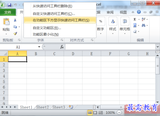Click the vertical scrollbar down arrow
The height and width of the screenshot is (116, 160).
pyautogui.click(x=158, y=102)
